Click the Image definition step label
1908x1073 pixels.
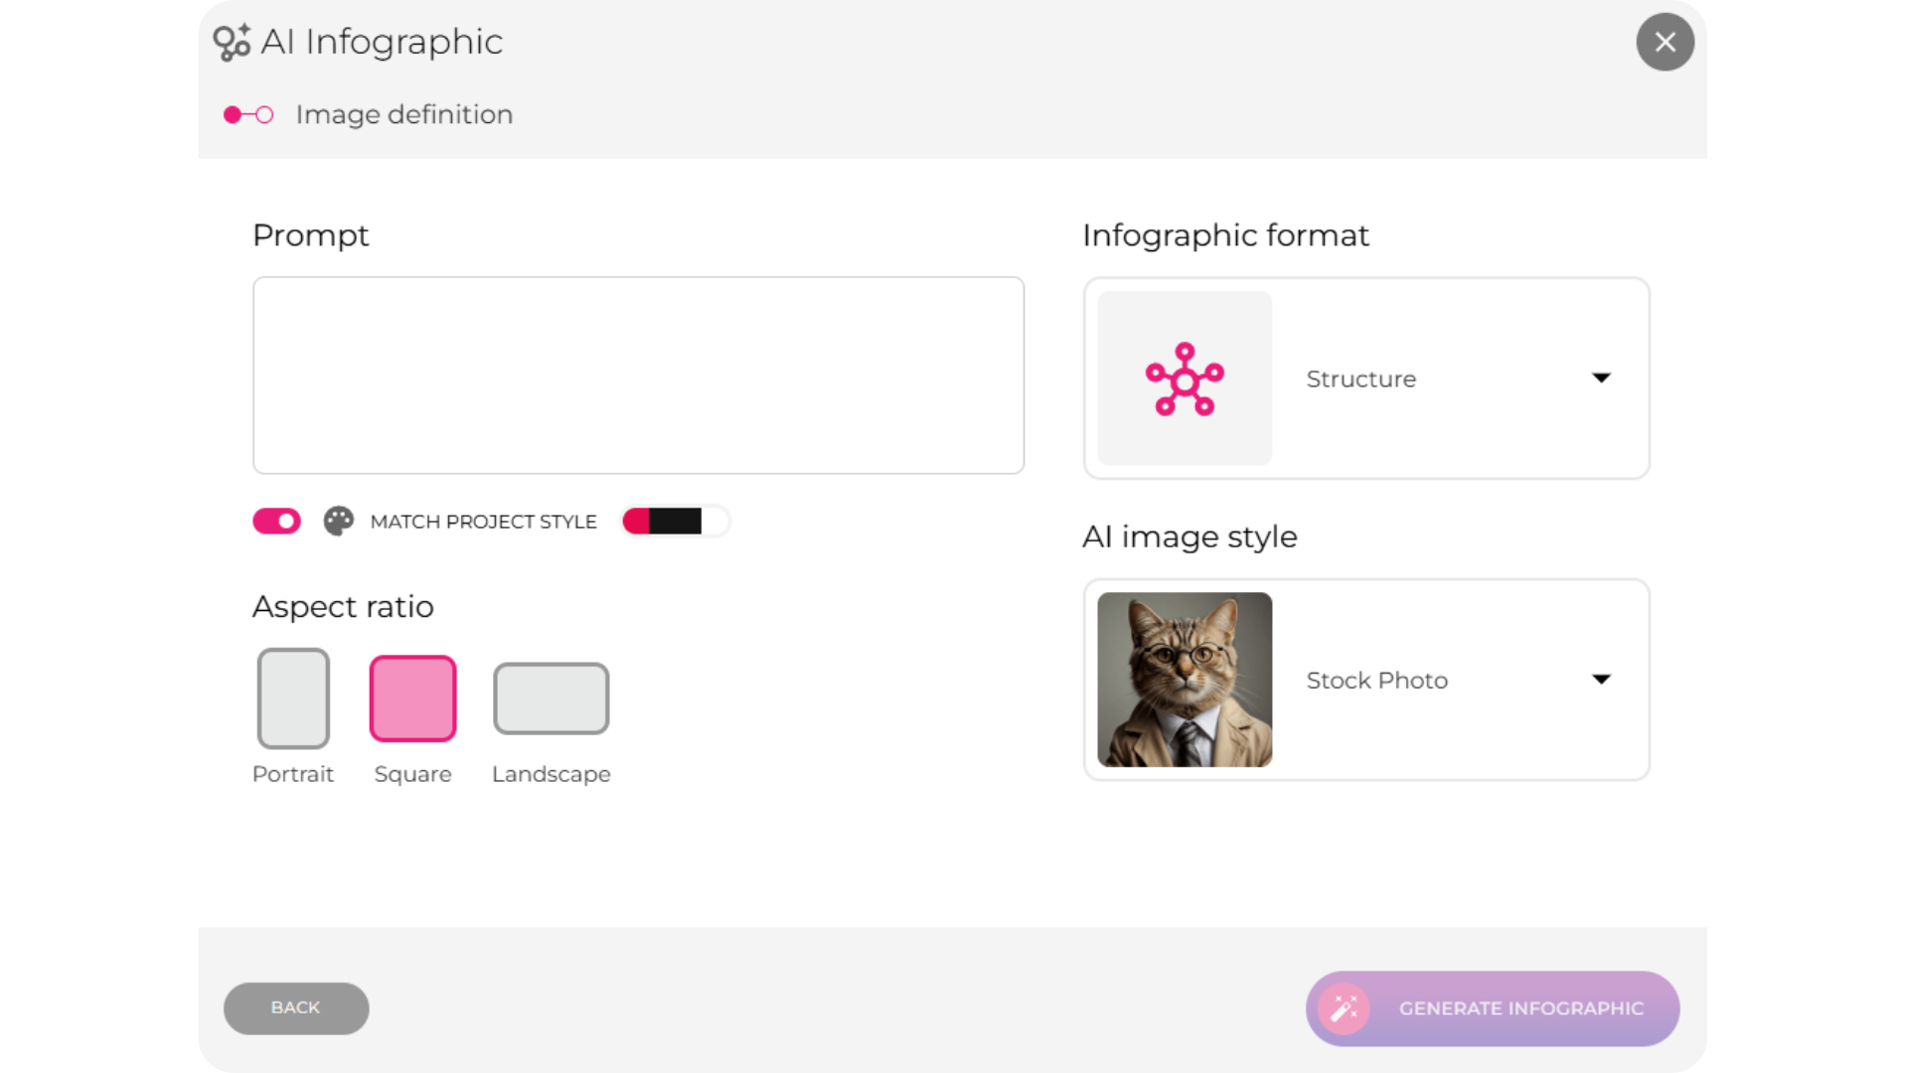point(404,114)
